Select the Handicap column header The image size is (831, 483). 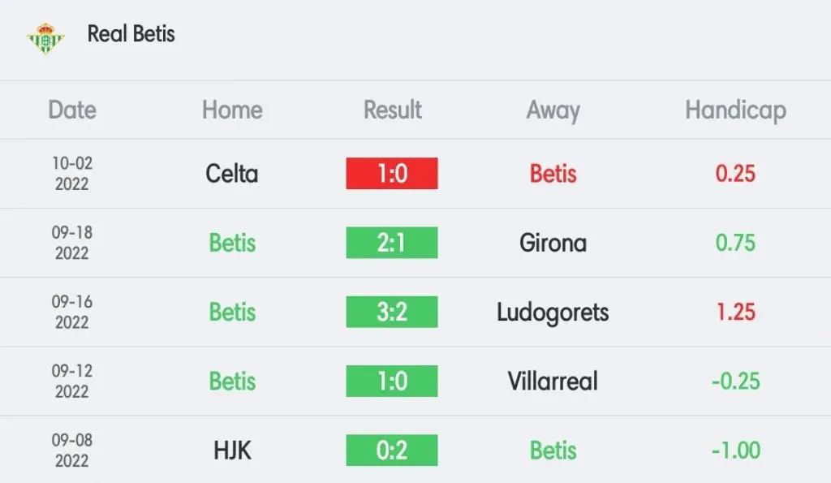735,111
